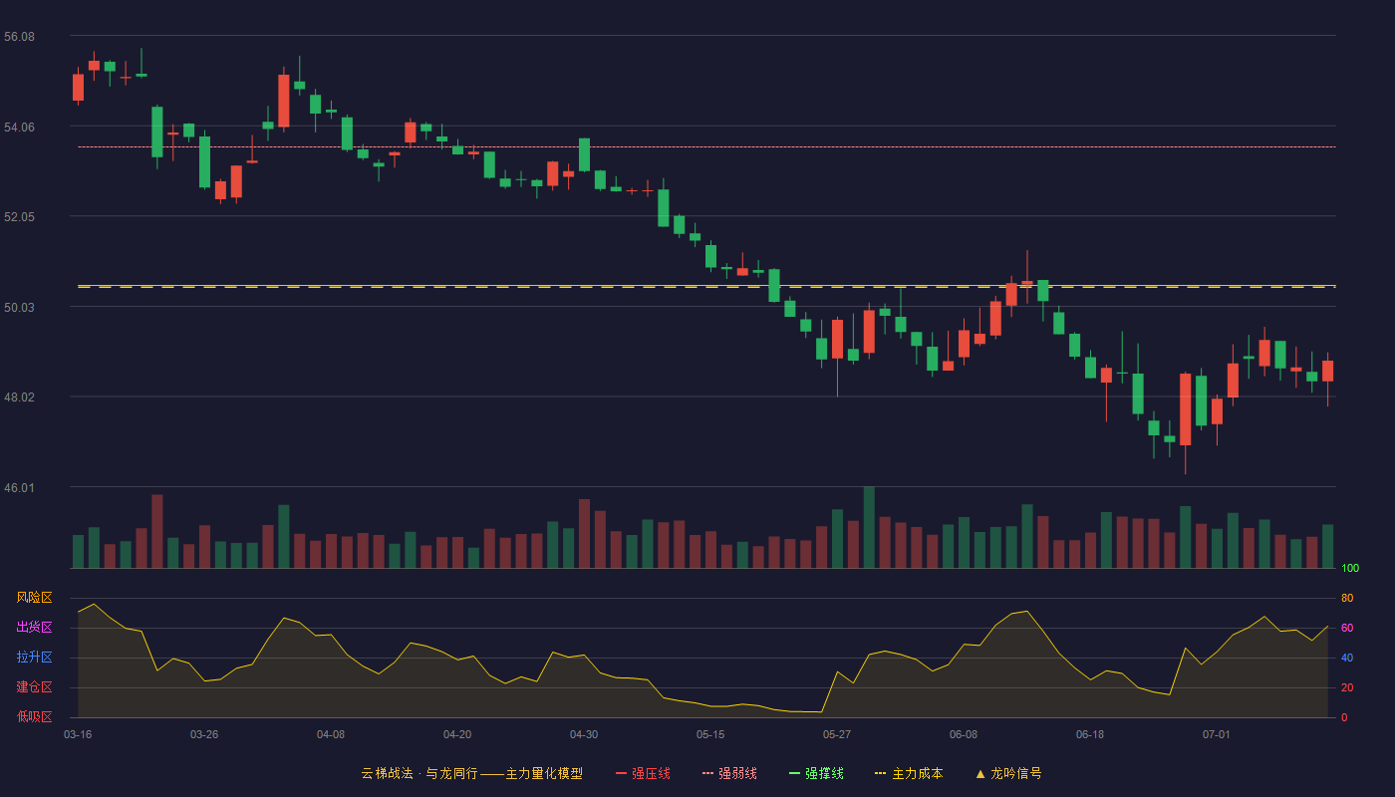Click the 56.08 price axis label
The image size is (1395, 797).
pos(19,37)
